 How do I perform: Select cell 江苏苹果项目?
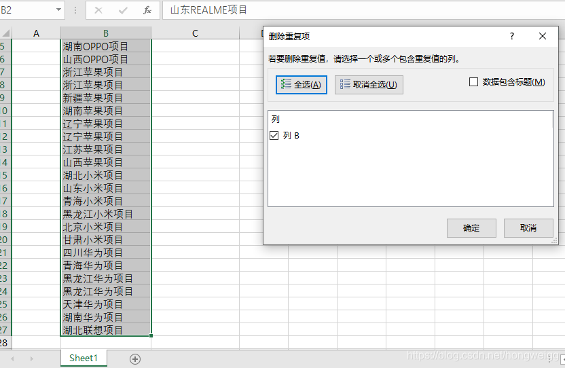pyautogui.click(x=106, y=149)
